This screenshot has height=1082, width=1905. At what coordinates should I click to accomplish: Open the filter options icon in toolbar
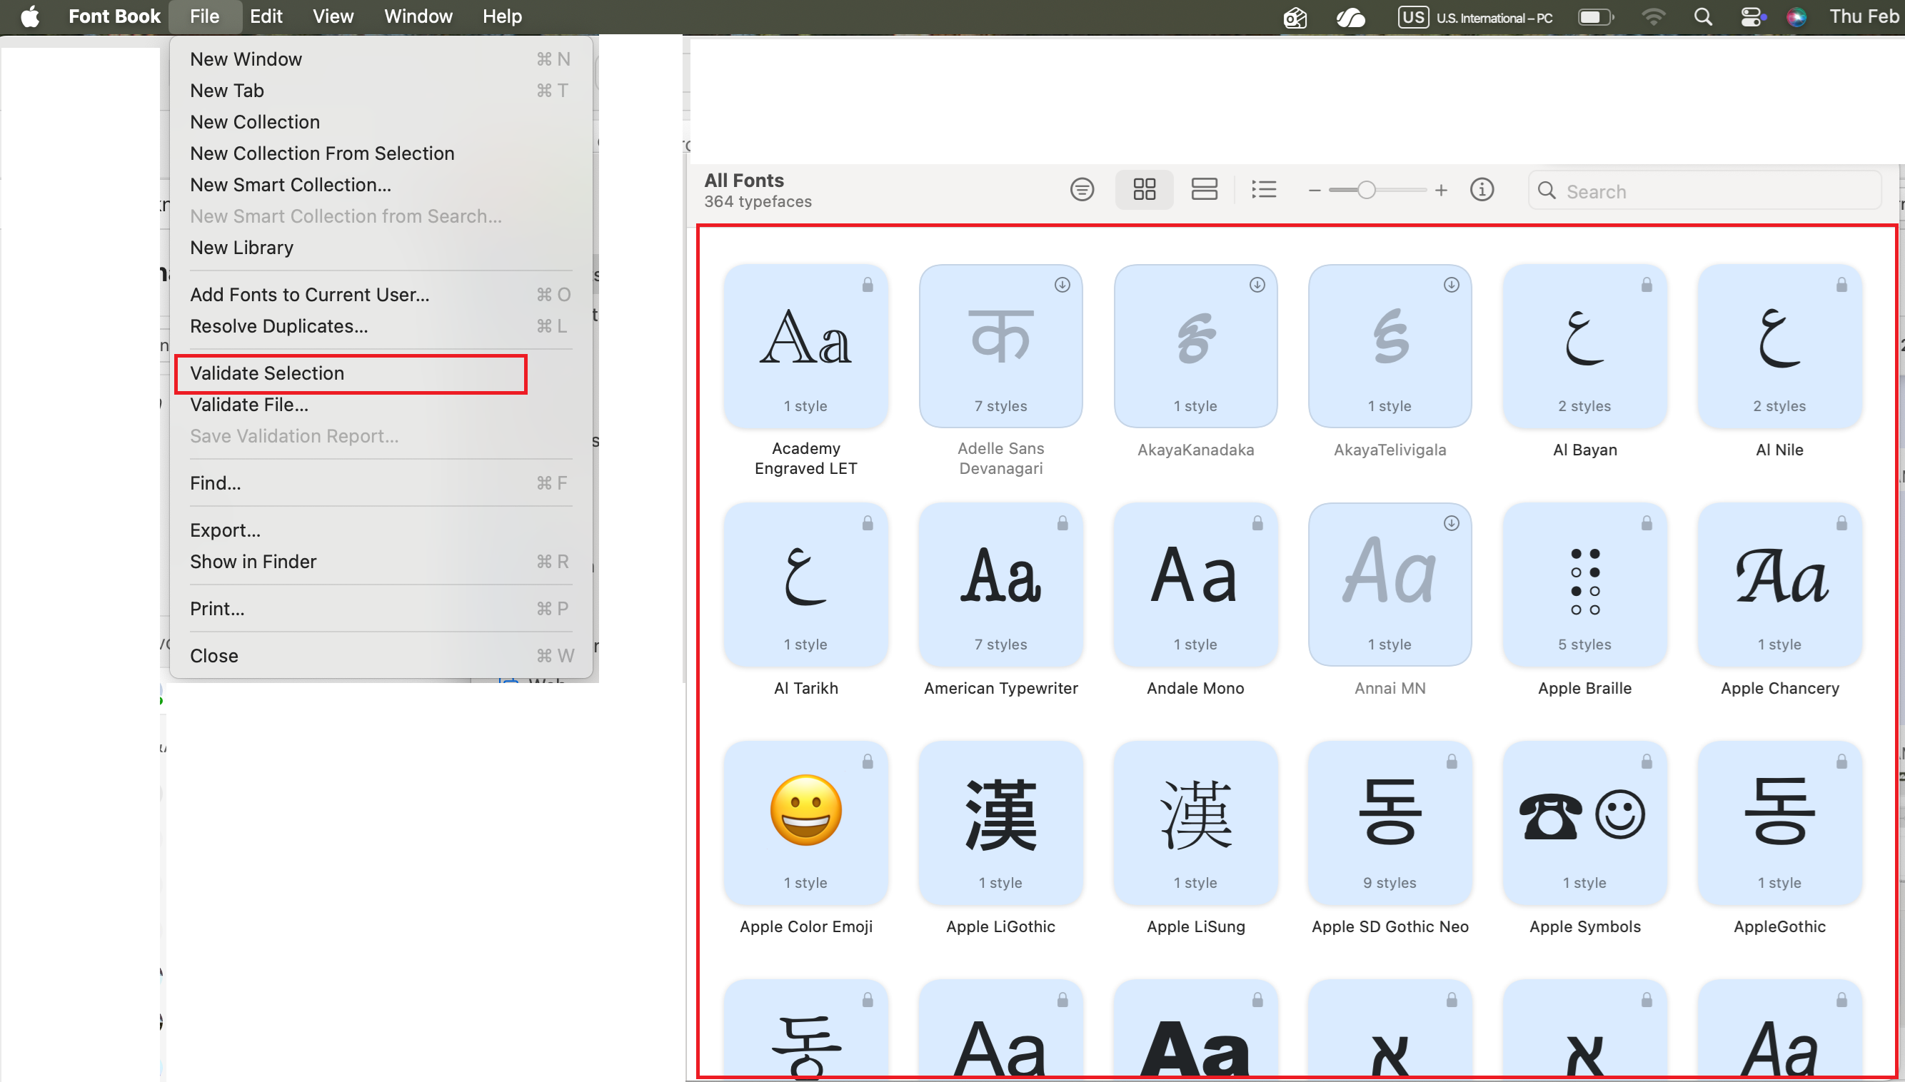(1082, 190)
